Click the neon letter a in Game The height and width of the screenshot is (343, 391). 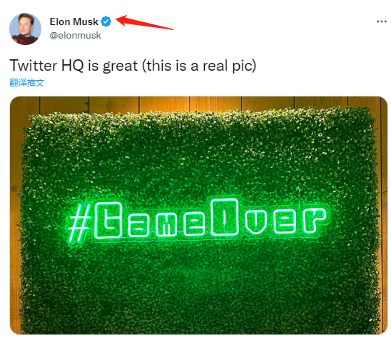[x=138, y=224]
